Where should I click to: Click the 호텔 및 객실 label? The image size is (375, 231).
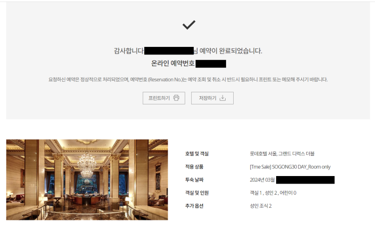[197, 154]
